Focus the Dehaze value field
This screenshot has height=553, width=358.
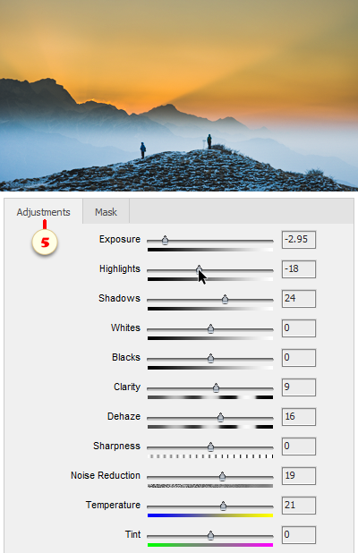coord(299,417)
